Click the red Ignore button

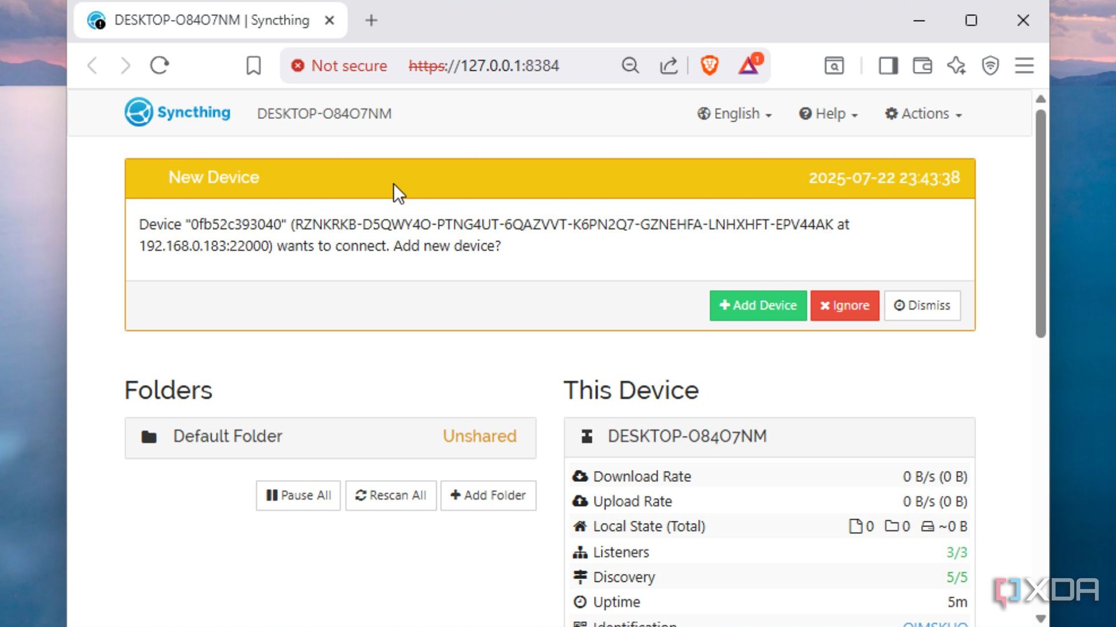[844, 306]
